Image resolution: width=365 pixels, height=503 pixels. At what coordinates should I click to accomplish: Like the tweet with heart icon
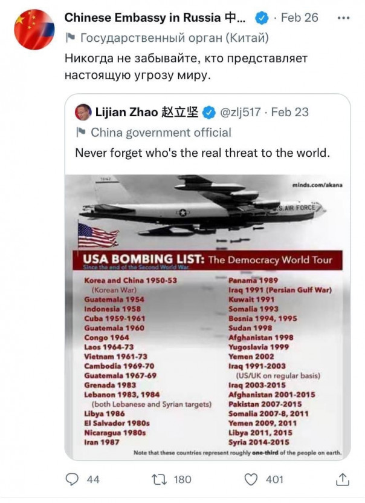tap(251, 479)
